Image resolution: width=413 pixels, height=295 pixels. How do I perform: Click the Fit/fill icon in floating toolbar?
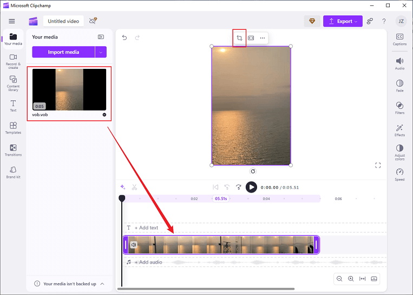251,38
